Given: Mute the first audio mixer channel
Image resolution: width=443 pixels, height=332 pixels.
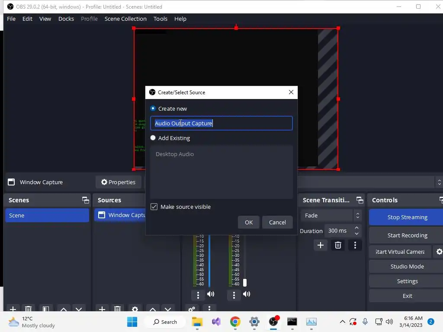Looking at the screenshot, I should tap(211, 294).
